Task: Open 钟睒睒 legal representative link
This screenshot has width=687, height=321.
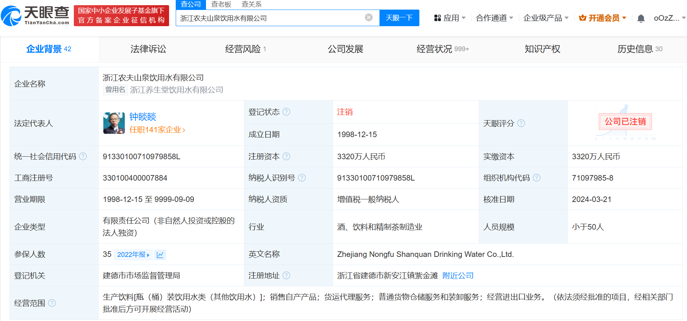Action: pos(143,117)
